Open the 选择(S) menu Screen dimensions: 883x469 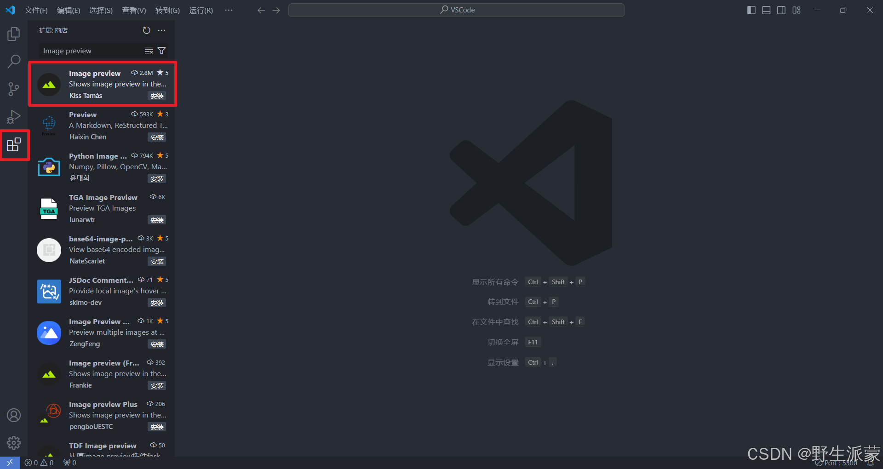point(101,10)
